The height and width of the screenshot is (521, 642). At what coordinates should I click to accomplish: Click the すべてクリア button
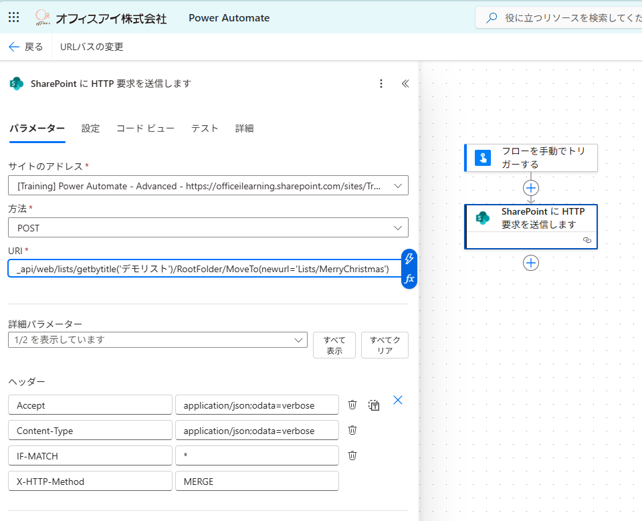[x=385, y=345]
